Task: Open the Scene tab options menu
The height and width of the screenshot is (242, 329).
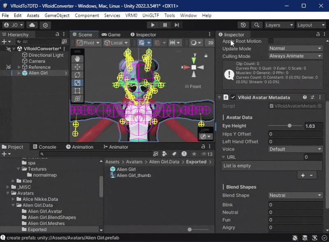Action: 209,34
